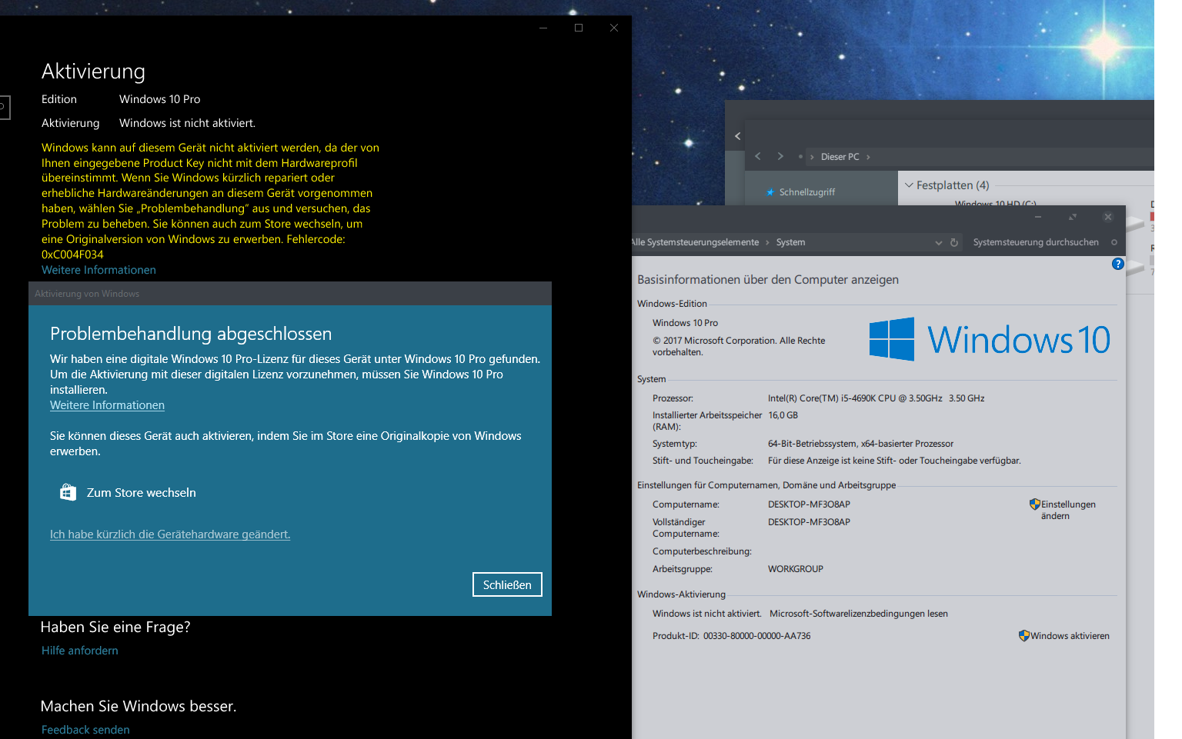The image size is (1182, 739).
Task: Click error code 0xC004F034 text
Action: 72,255
